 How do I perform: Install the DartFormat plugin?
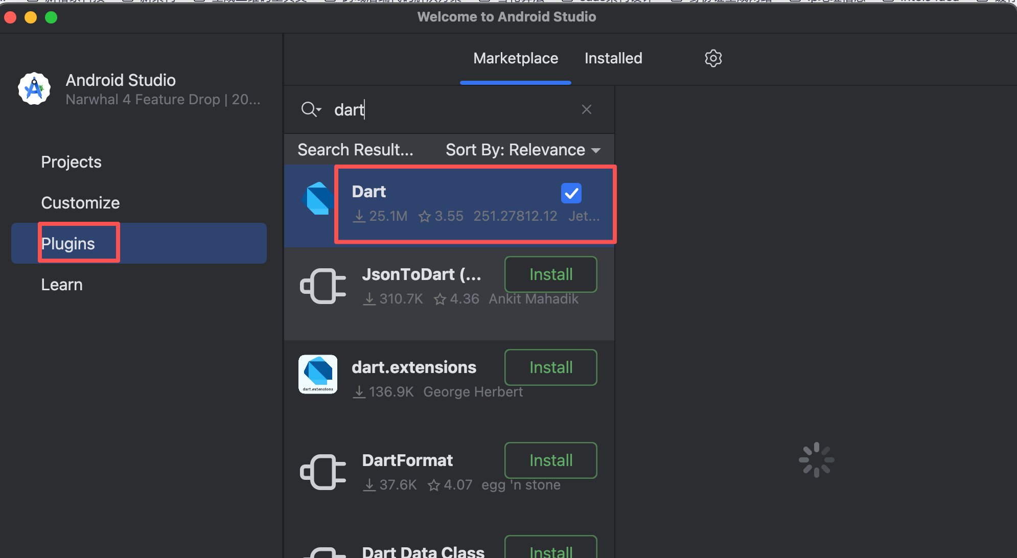click(x=551, y=460)
